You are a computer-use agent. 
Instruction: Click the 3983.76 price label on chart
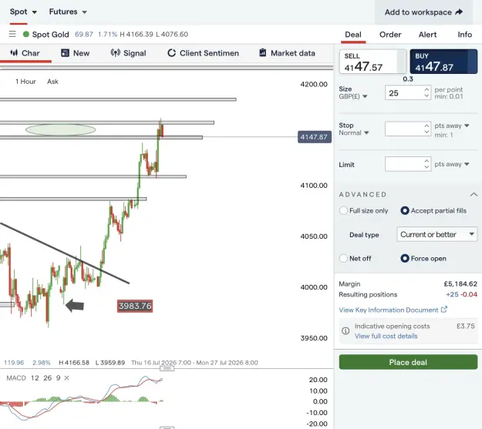[135, 306]
